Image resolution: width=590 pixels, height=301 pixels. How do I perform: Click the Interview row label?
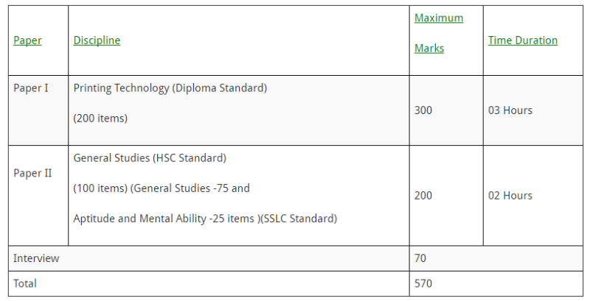point(36,258)
